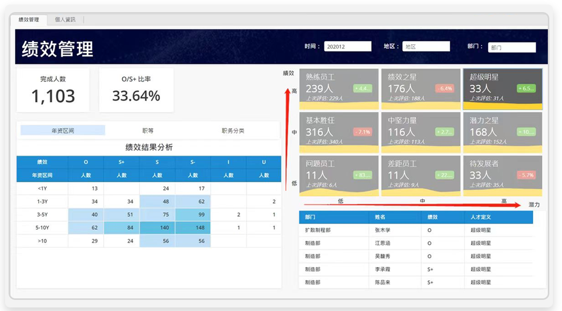562x311 pixels.
Task: Select the 职等 tab
Action: coord(148,131)
